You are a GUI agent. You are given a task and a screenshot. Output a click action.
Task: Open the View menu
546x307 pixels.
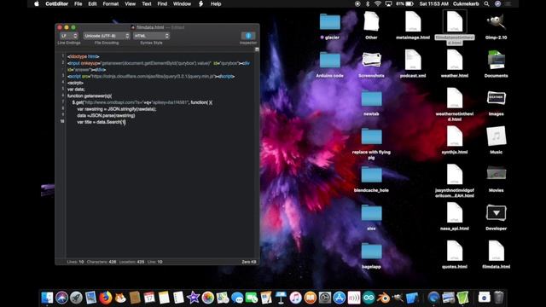[x=131, y=3]
